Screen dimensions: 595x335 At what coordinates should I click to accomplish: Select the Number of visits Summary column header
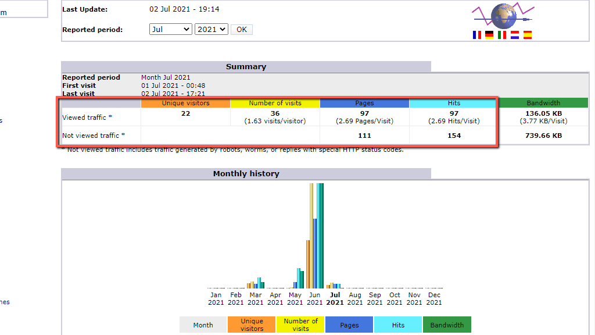point(275,103)
